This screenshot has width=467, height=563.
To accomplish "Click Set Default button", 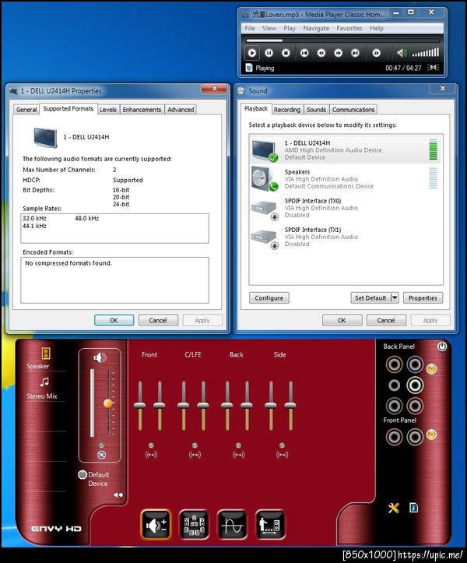I will [x=370, y=298].
